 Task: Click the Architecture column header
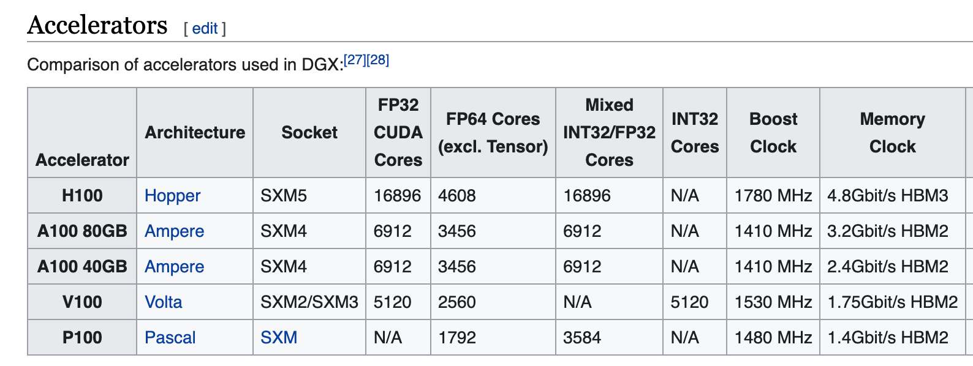click(195, 133)
